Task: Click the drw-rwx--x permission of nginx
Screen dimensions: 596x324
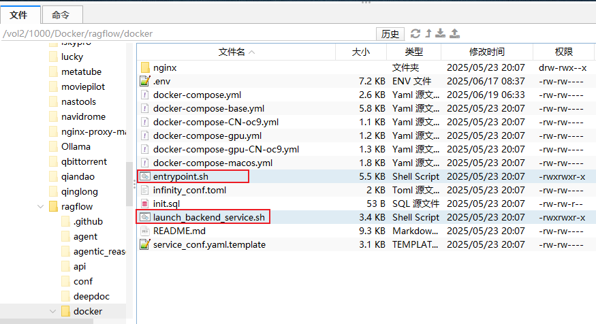Action: [563, 67]
